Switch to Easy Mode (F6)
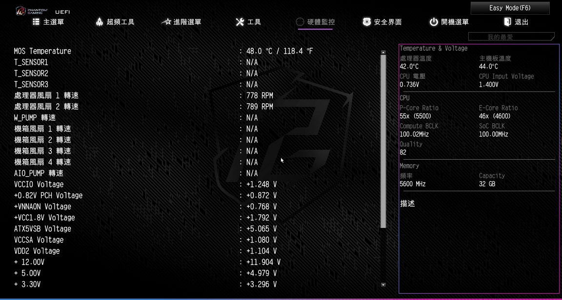The height and width of the screenshot is (300, 562). click(510, 8)
